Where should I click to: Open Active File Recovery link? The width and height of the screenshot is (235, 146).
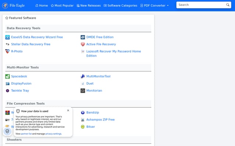(x=101, y=44)
